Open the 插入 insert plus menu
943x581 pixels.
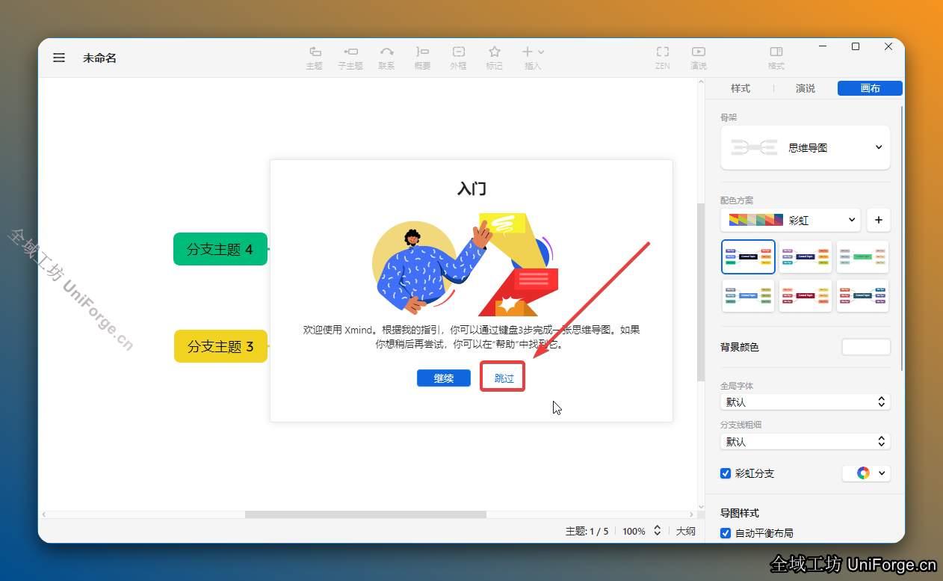tap(533, 58)
